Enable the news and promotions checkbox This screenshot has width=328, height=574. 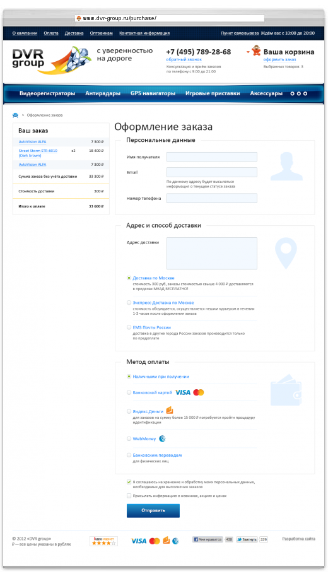(x=129, y=496)
